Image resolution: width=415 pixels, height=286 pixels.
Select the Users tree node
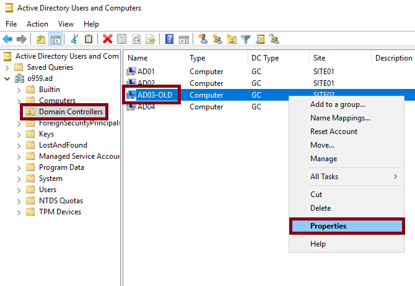(x=48, y=190)
